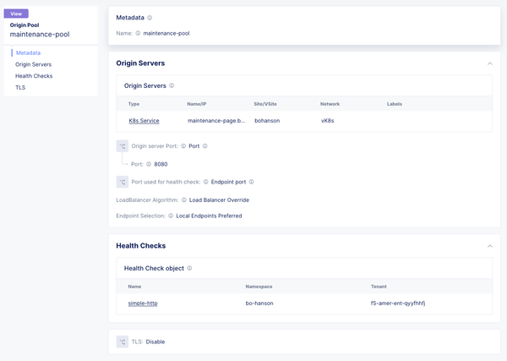Click the branch icon next to TLS

(x=122, y=342)
